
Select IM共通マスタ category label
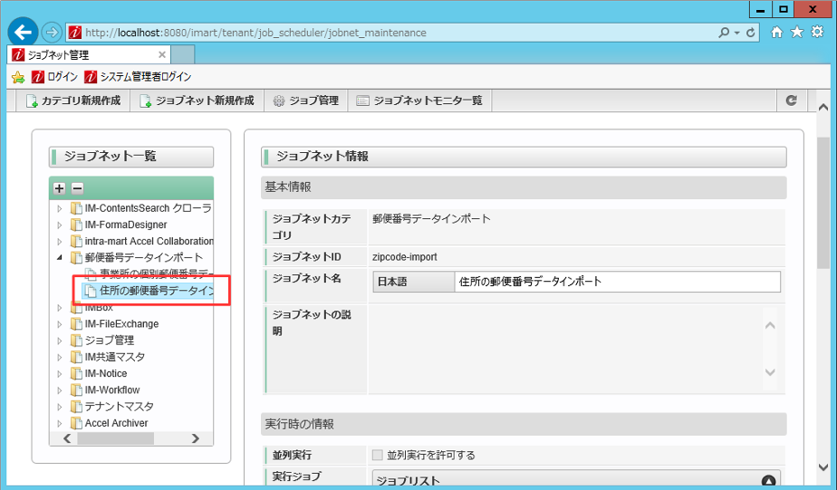pos(115,357)
